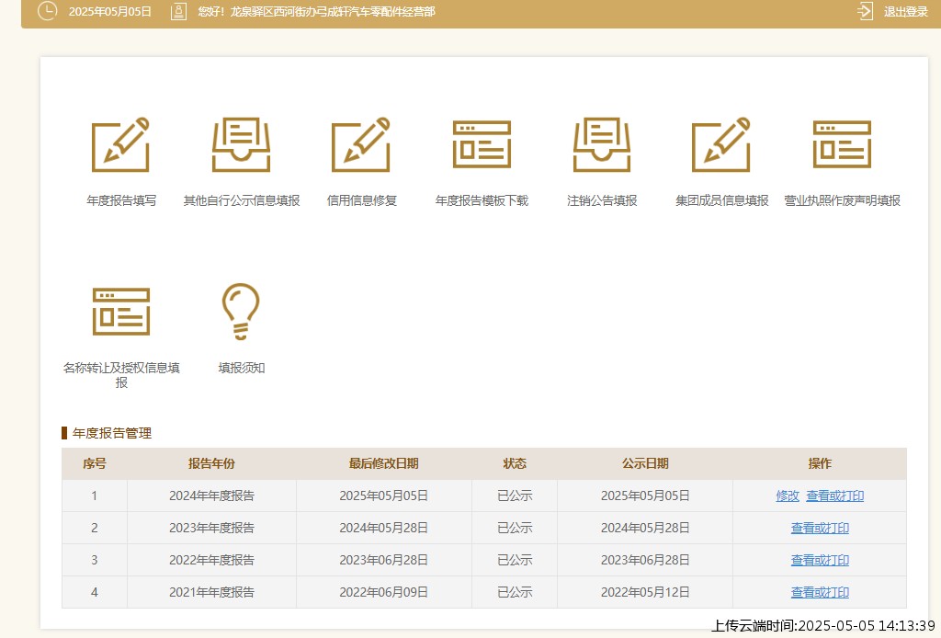Click the 注销公告填报 inbox icon
The width and height of the screenshot is (941, 638).
(602, 144)
